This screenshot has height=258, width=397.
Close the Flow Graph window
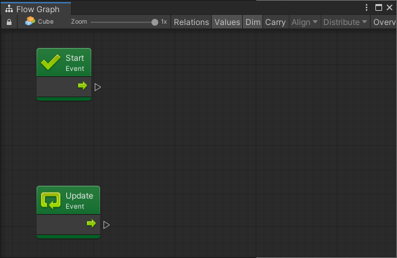point(390,7)
